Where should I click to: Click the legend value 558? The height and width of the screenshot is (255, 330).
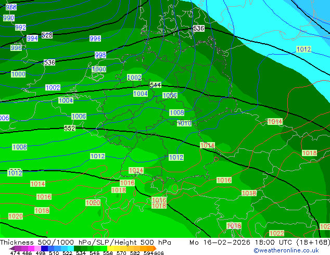(x=108, y=253)
